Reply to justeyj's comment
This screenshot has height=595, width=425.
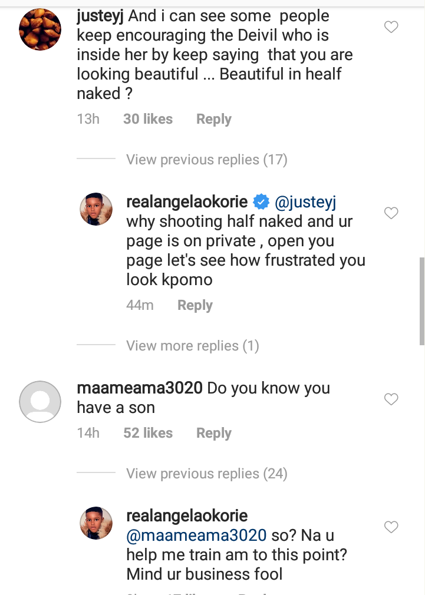213,119
